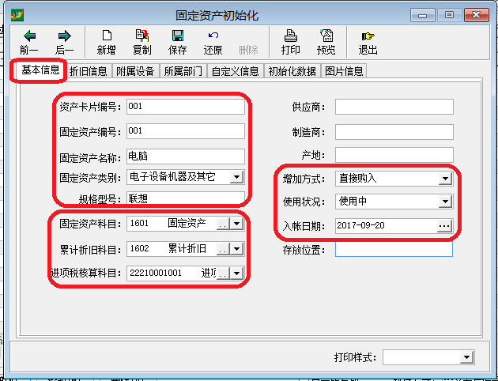Click the 入帐日期 date picker button
The width and height of the screenshot is (498, 381).
[x=444, y=226]
